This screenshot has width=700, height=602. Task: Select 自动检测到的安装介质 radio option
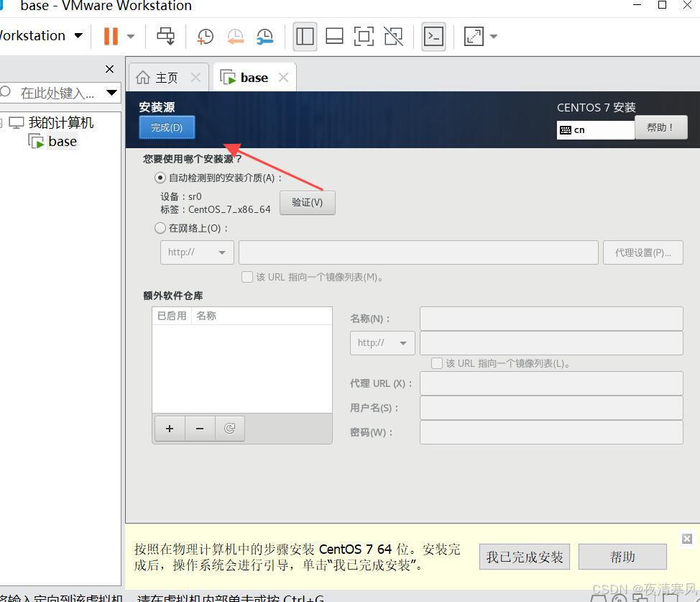pos(160,178)
